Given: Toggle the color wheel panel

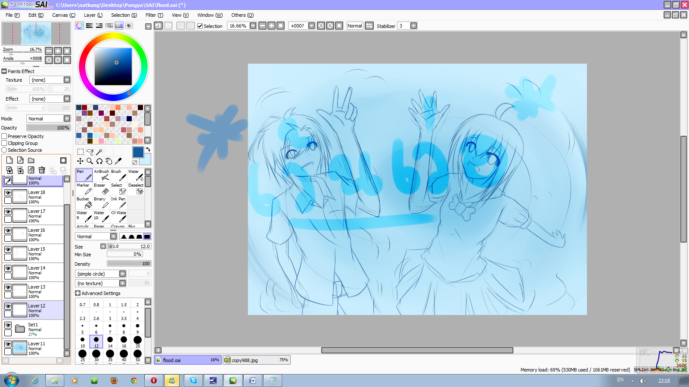Looking at the screenshot, I should [79, 26].
